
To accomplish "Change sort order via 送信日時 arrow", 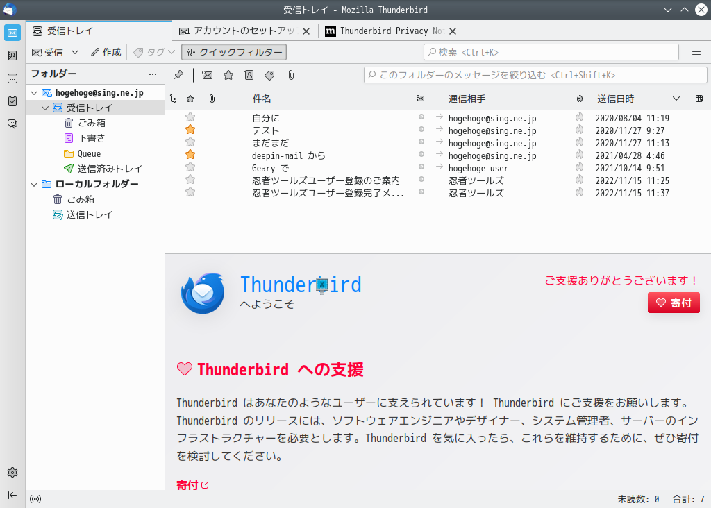I will point(676,99).
